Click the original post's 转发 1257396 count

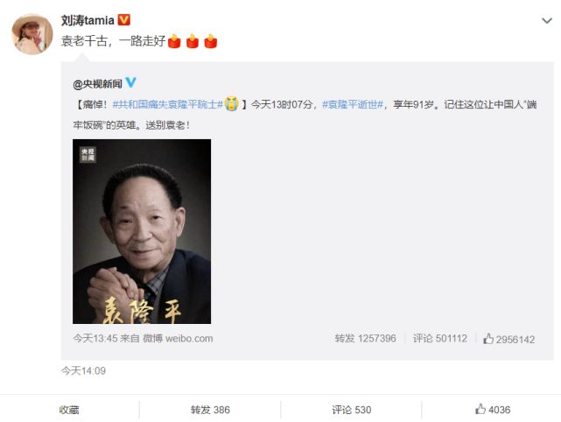365,339
